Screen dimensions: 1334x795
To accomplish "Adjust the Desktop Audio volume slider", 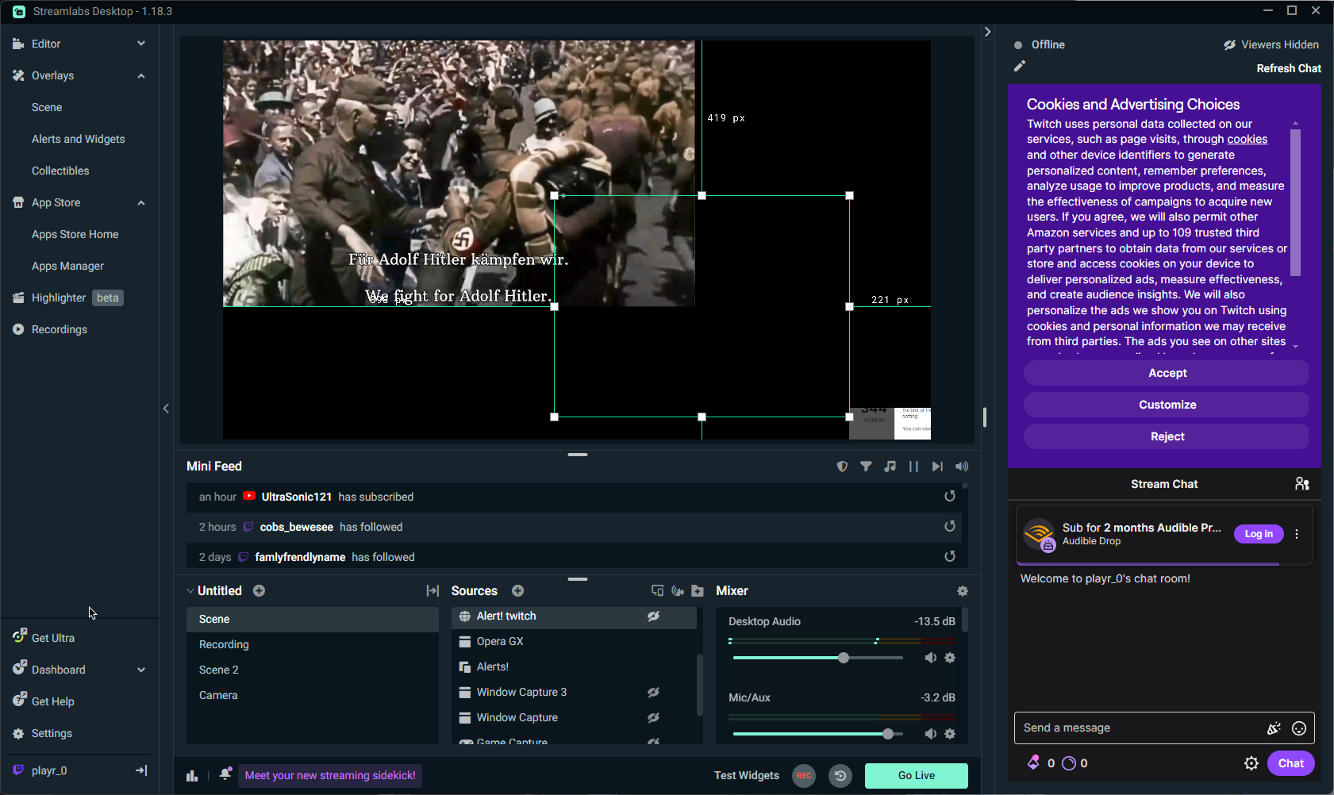I will coord(818,658).
